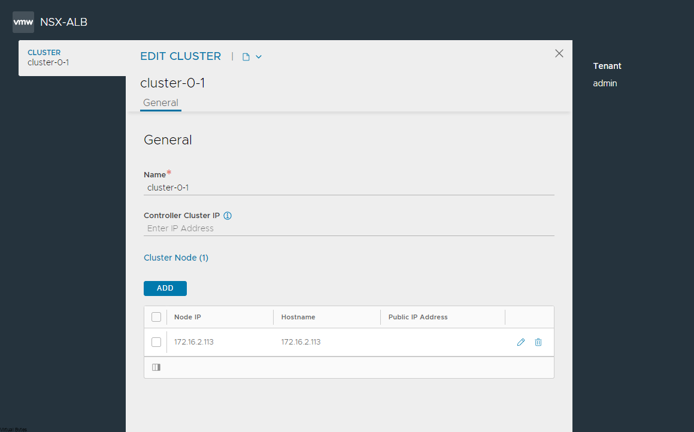Open the column show/hide icon below table
The image size is (694, 432).
click(156, 367)
